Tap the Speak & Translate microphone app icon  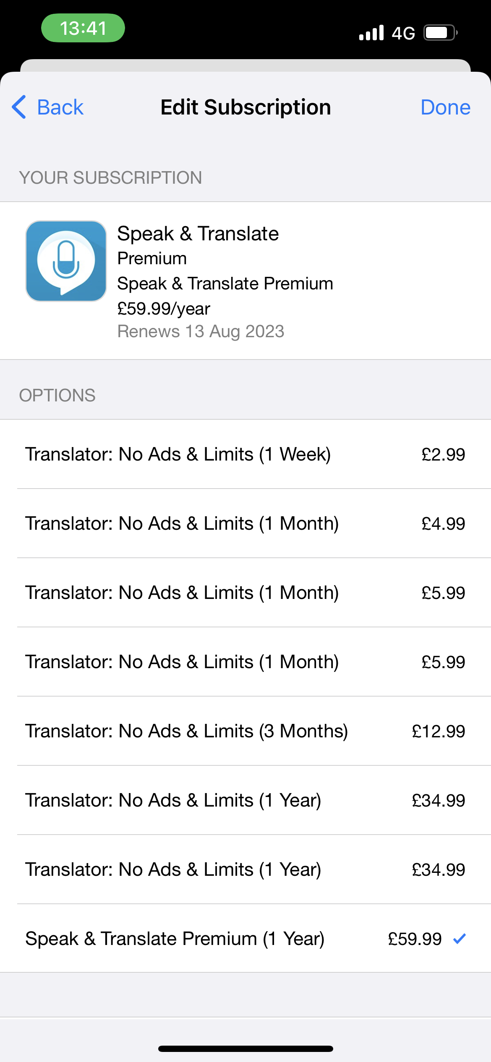pos(66,261)
